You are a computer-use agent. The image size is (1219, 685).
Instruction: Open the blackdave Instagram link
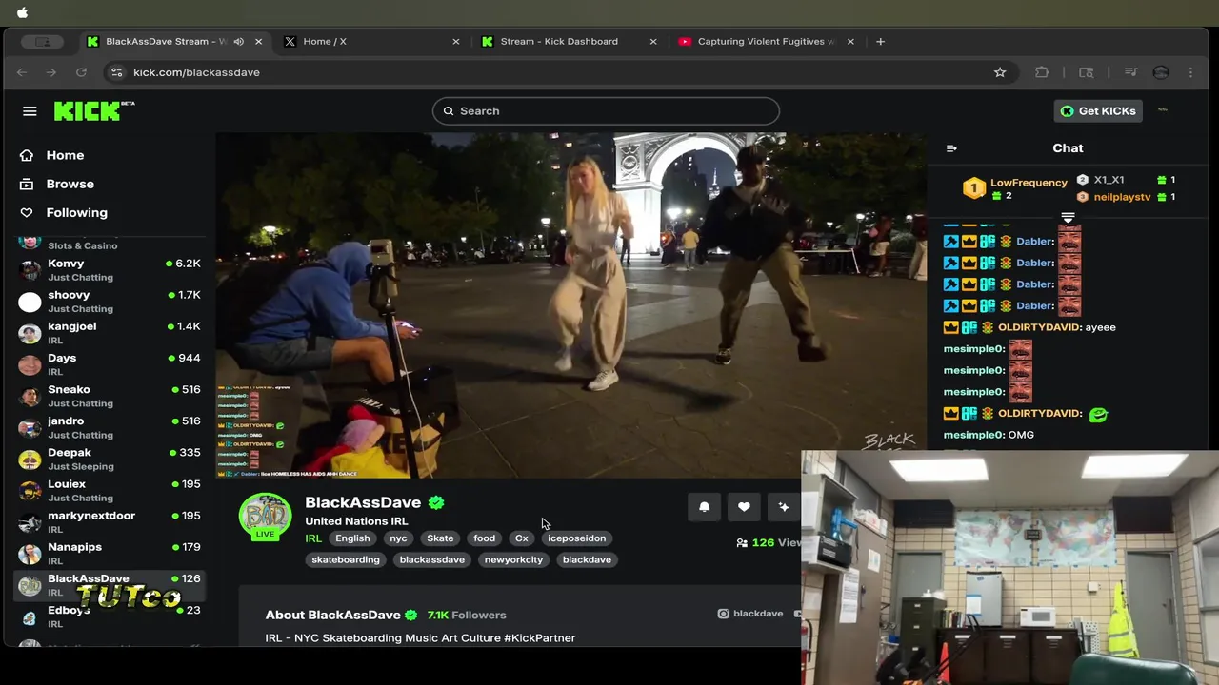[x=750, y=614]
